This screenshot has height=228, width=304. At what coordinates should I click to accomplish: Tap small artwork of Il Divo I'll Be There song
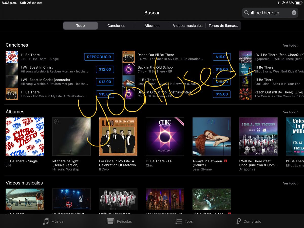pyautogui.click(x=12, y=94)
